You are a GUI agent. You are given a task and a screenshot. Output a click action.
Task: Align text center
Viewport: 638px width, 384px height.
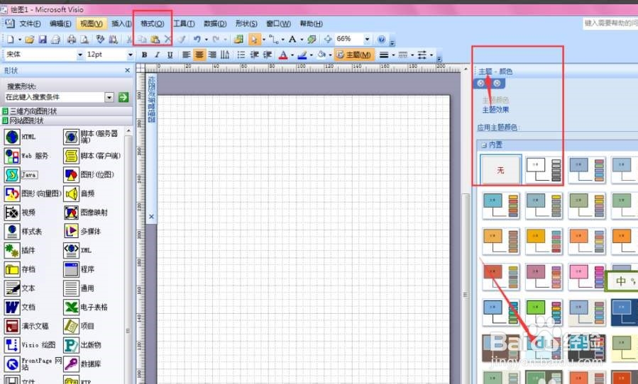point(199,55)
